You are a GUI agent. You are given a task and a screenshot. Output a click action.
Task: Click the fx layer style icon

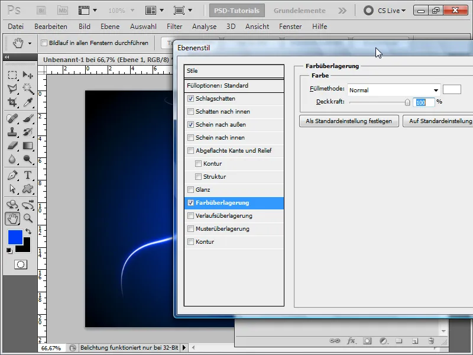[351, 341]
